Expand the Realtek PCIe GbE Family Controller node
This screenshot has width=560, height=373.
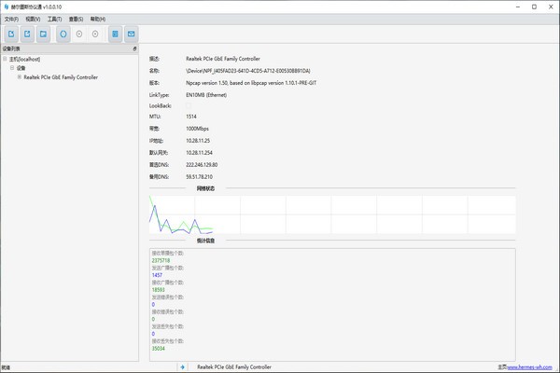point(20,77)
